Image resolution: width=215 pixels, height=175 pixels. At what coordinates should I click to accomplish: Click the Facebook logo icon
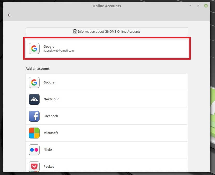pos(34,116)
